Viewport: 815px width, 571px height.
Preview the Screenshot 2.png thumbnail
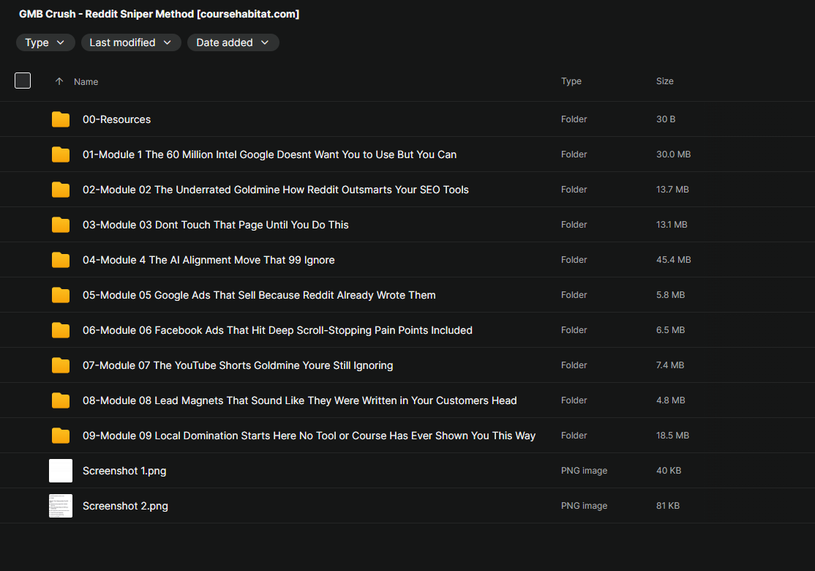click(61, 506)
